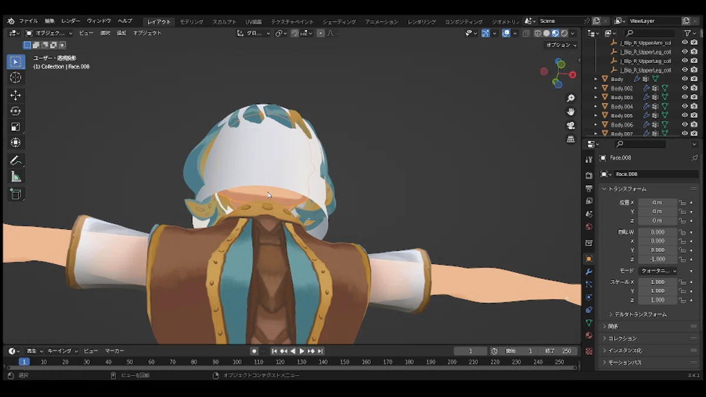The image size is (706, 397).
Task: Open the outliner filter dropdown
Action: (689, 34)
